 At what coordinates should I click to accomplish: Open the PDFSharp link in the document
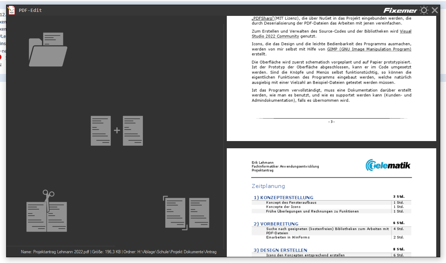coord(263,18)
